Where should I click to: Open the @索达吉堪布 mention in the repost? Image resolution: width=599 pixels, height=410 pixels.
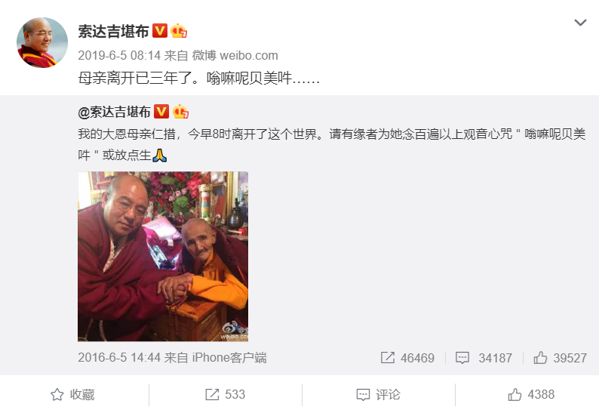point(114,112)
